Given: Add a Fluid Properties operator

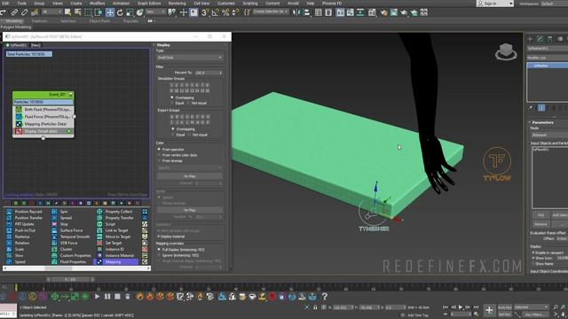Looking at the screenshot, I should (69, 262).
